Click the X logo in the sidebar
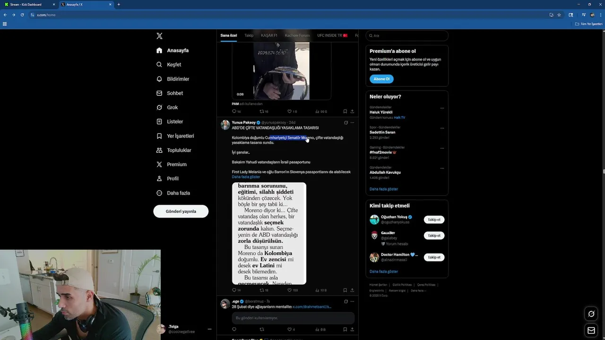 [x=159, y=36]
